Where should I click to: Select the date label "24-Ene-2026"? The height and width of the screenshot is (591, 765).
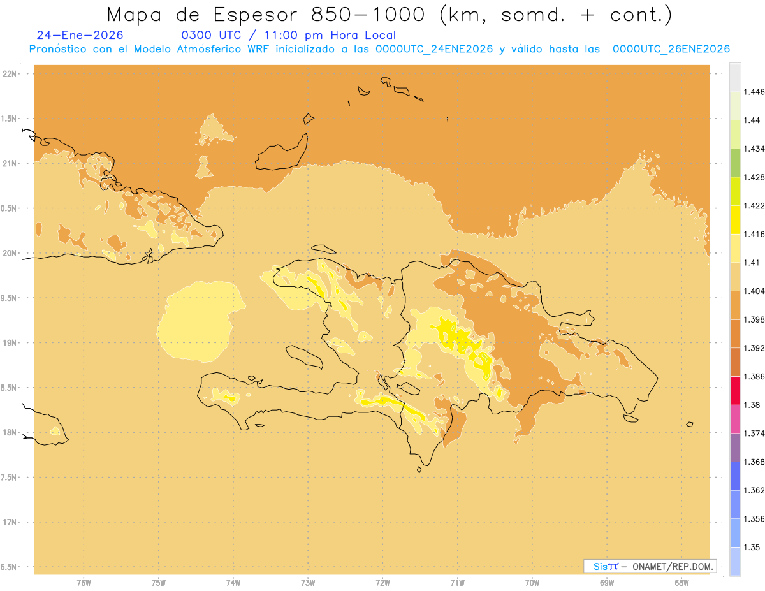80,35
